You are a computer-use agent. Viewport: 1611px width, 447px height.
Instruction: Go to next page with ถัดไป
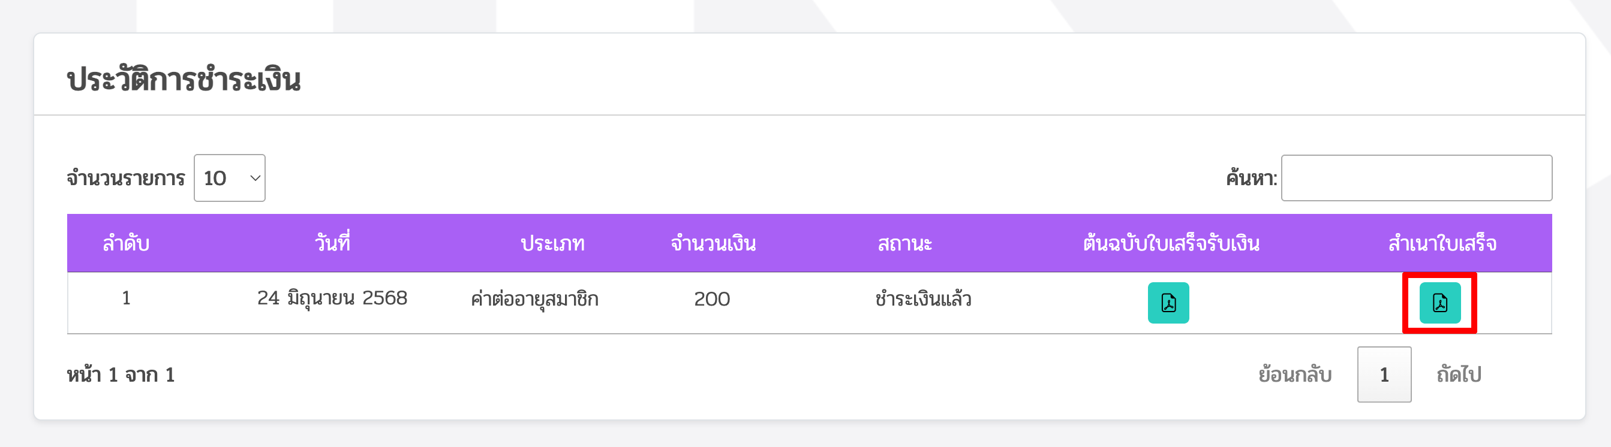1459,374
